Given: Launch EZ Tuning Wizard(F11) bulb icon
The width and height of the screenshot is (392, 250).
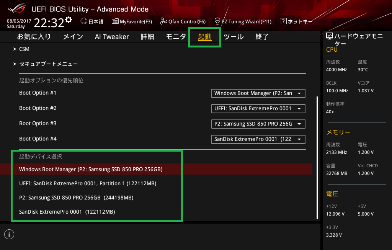Looking at the screenshot, I should pyautogui.click(x=217, y=21).
